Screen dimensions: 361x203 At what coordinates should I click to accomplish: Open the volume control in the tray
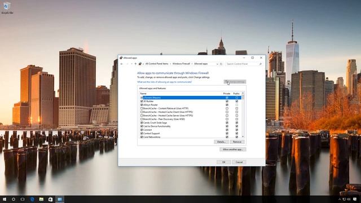tap(349, 199)
